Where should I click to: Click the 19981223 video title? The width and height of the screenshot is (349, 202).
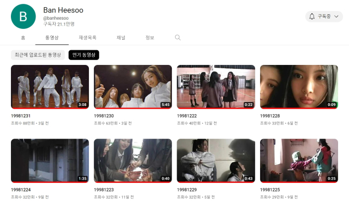tap(104, 190)
